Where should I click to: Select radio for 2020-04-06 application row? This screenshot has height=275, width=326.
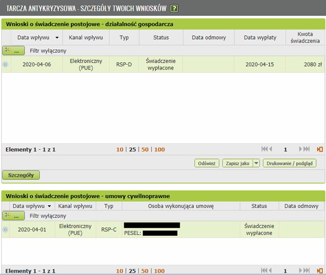coord(6,65)
